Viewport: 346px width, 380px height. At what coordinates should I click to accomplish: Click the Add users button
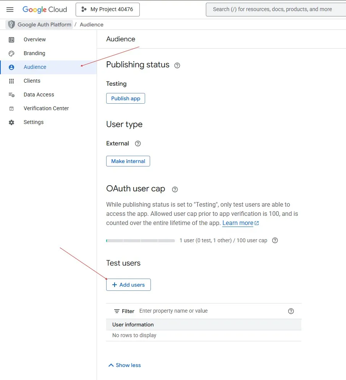tap(128, 285)
